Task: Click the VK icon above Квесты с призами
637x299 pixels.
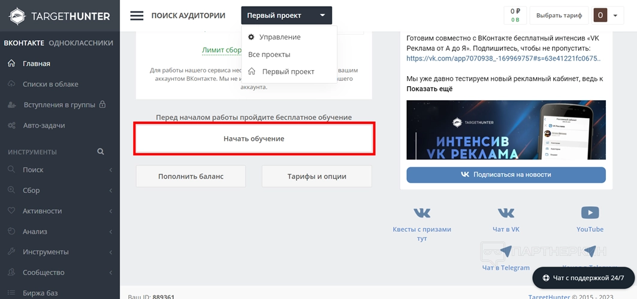Action: pyautogui.click(x=422, y=213)
